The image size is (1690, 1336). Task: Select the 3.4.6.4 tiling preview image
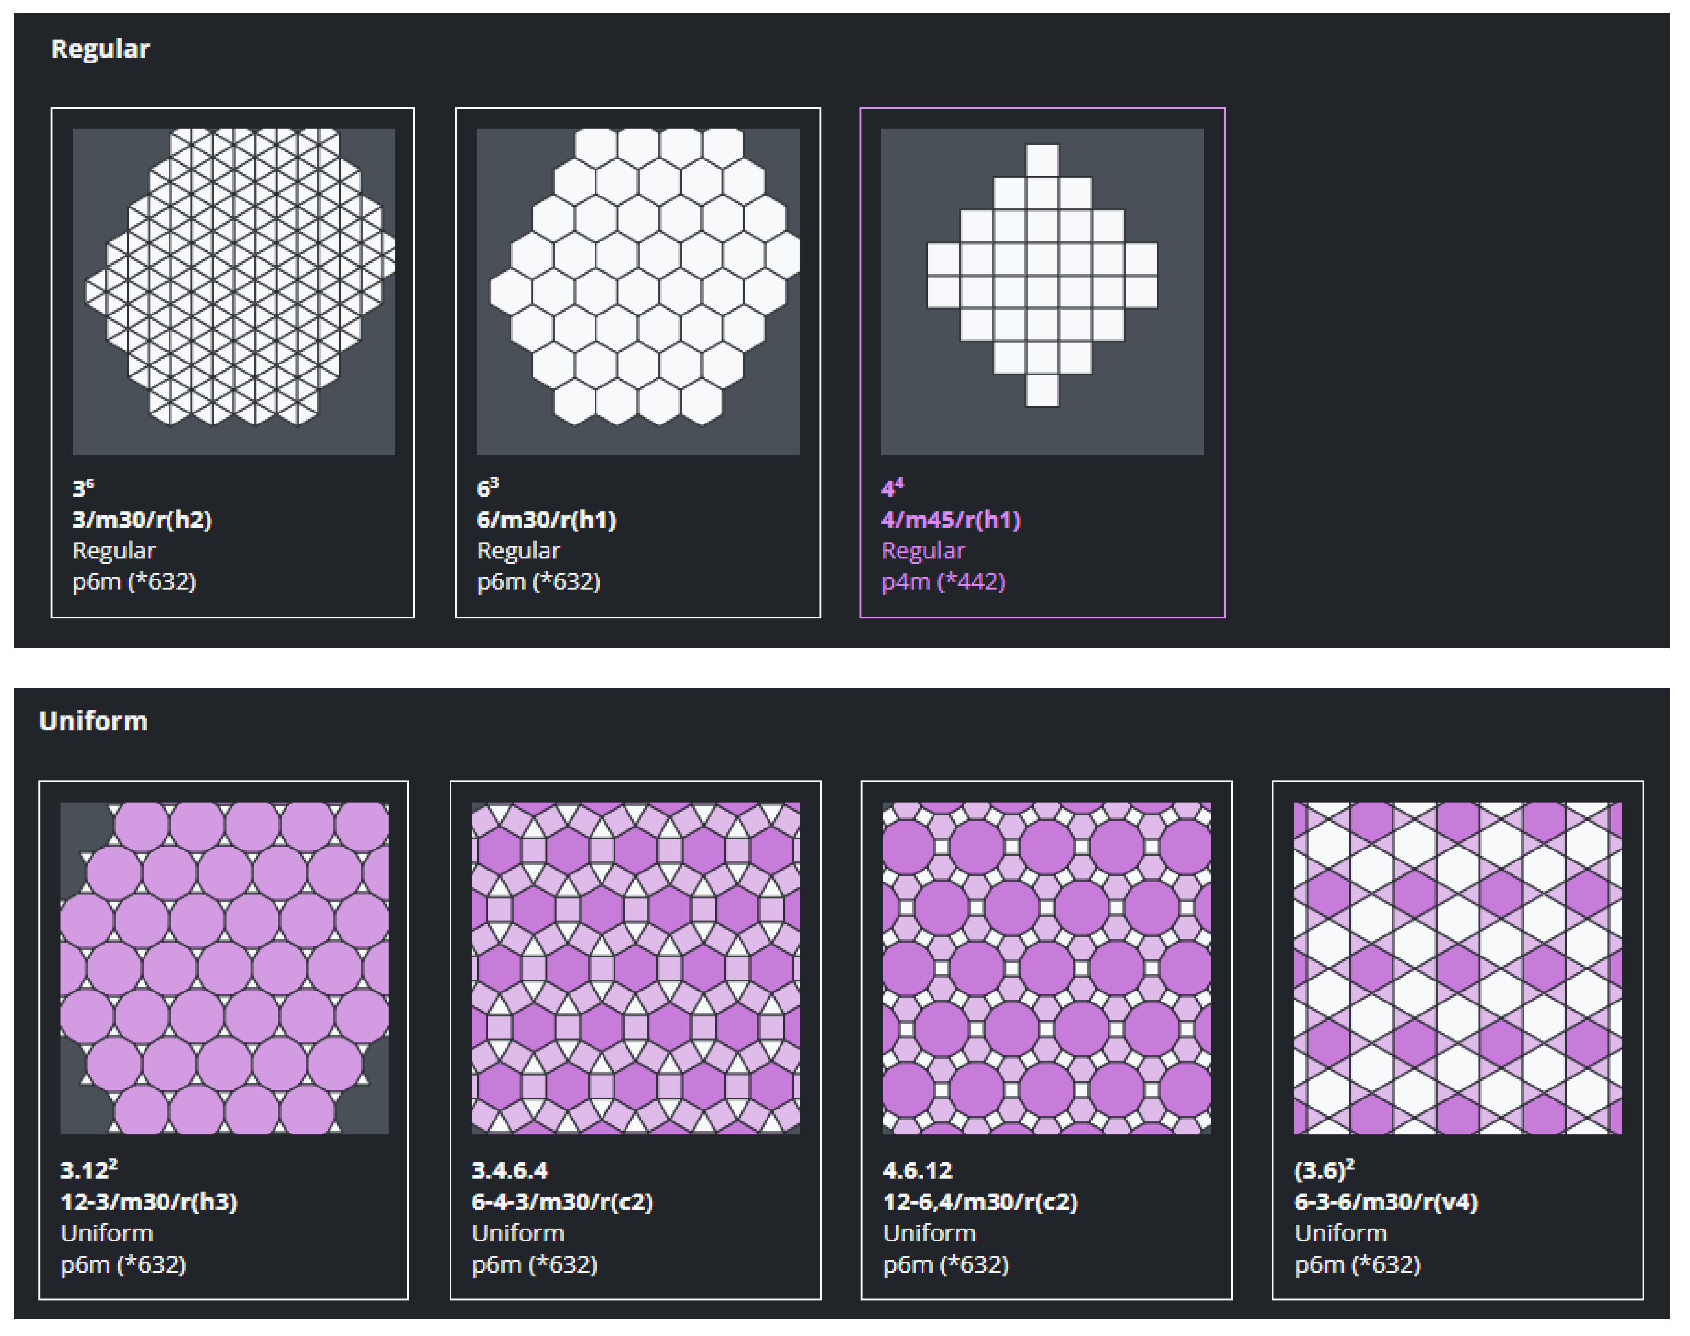pyautogui.click(x=635, y=968)
